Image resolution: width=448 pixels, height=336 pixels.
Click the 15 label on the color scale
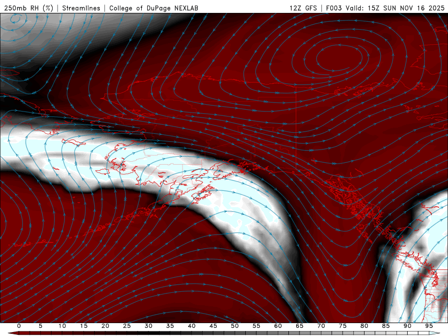tap(83, 326)
